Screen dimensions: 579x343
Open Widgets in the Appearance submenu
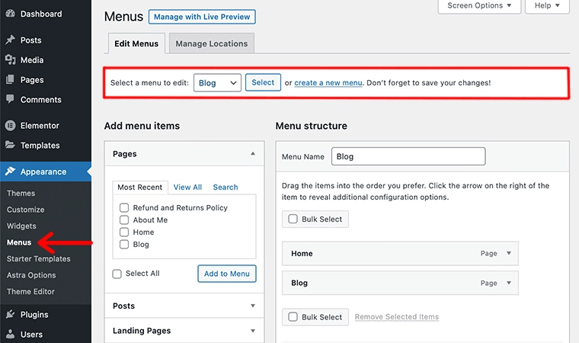pyautogui.click(x=21, y=226)
